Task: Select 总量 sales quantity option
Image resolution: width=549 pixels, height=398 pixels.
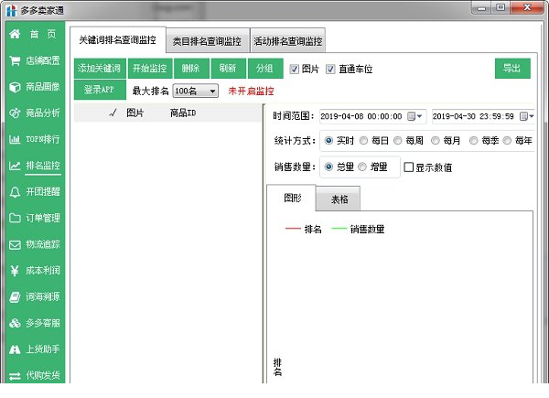Action: click(x=328, y=167)
